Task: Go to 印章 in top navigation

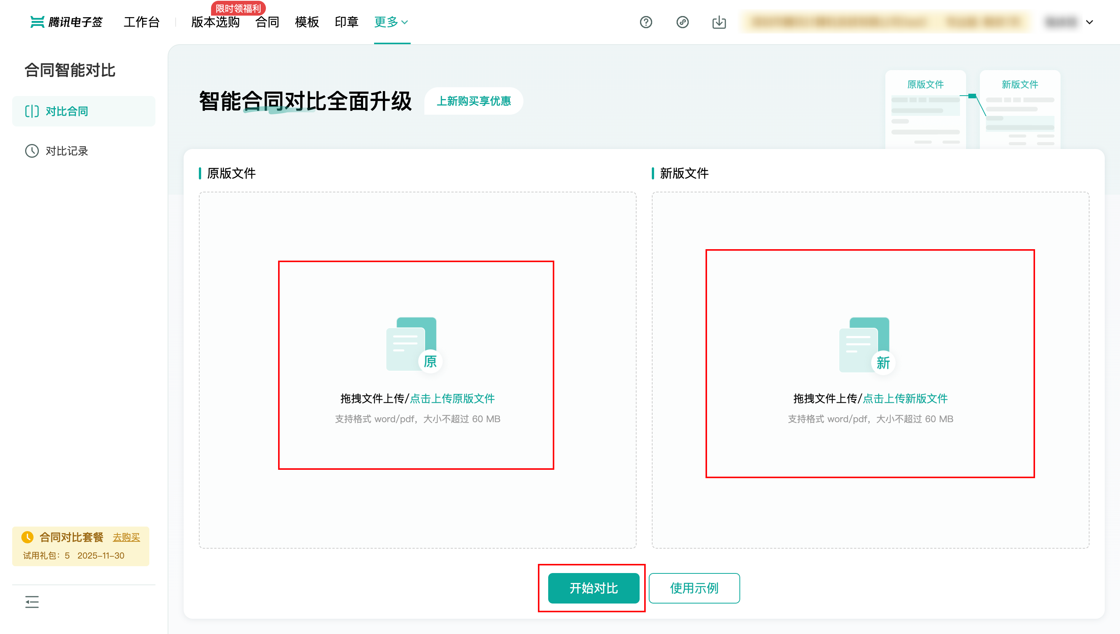Action: [x=347, y=22]
